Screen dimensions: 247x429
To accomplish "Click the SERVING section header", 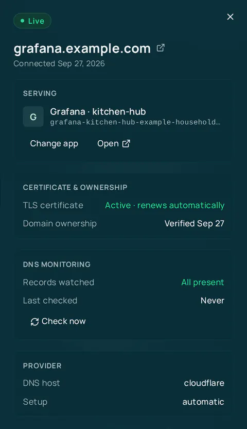I will (x=40, y=93).
